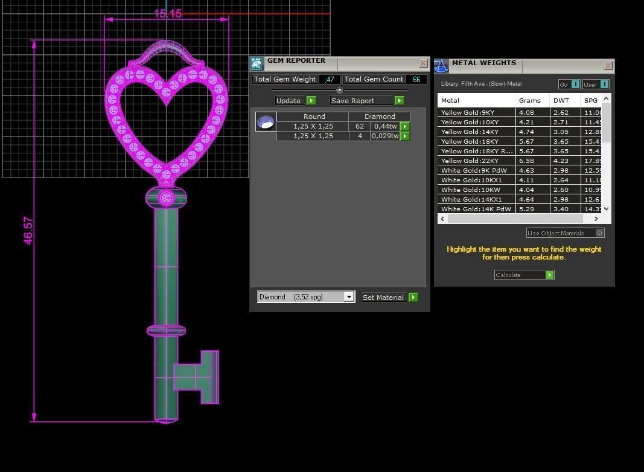The height and width of the screenshot is (472, 644).
Task: Click the horizontal scrollbar of the metal table
Action: pos(515,218)
